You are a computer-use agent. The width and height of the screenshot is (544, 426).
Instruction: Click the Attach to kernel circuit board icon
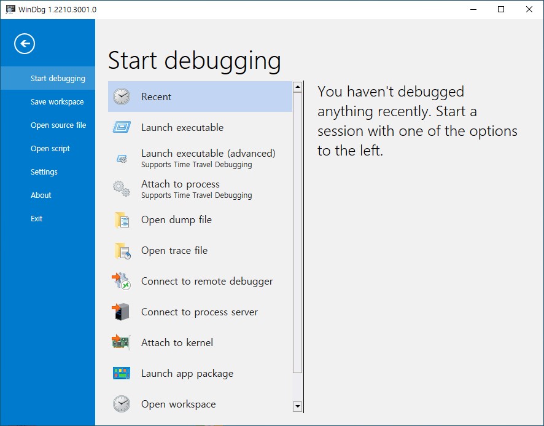[x=121, y=342]
